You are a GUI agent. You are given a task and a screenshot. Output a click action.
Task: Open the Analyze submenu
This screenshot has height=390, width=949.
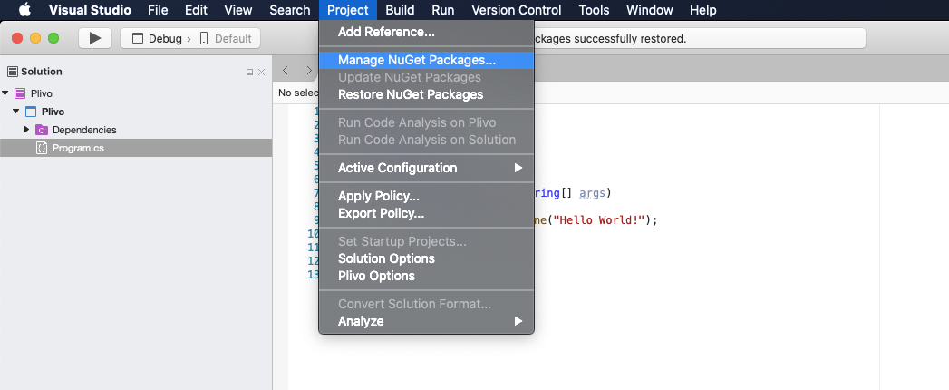click(x=427, y=321)
